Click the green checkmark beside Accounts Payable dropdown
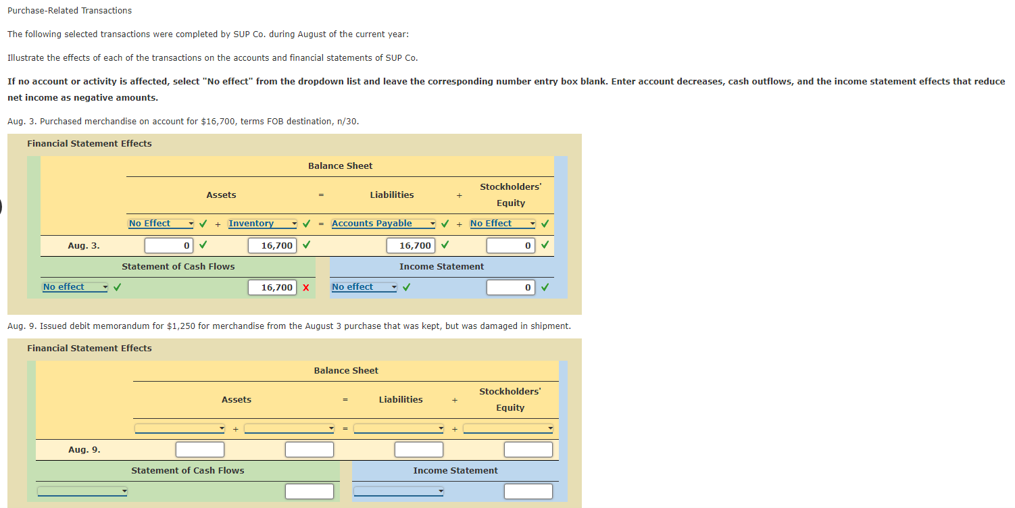Image resolution: width=1015 pixels, height=508 pixels. point(445,224)
